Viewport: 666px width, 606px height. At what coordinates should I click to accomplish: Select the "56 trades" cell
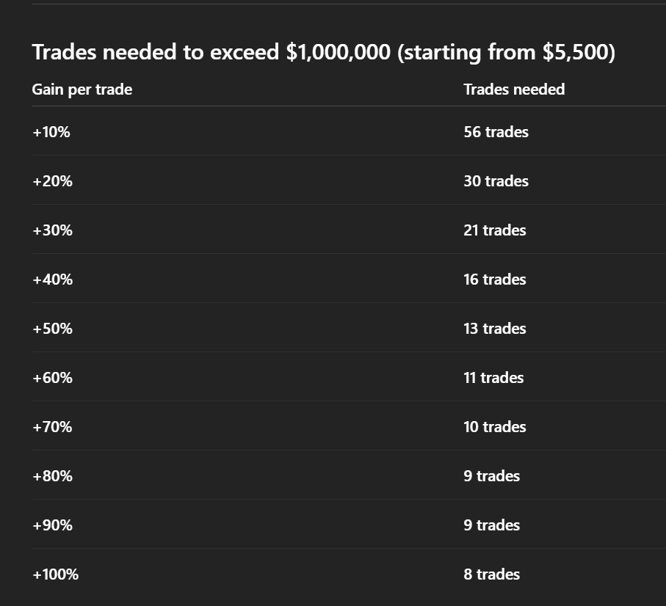click(496, 132)
